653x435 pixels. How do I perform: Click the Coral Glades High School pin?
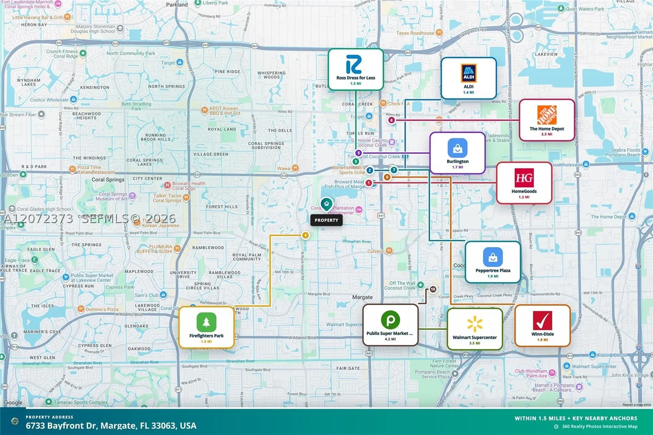[12, 209]
